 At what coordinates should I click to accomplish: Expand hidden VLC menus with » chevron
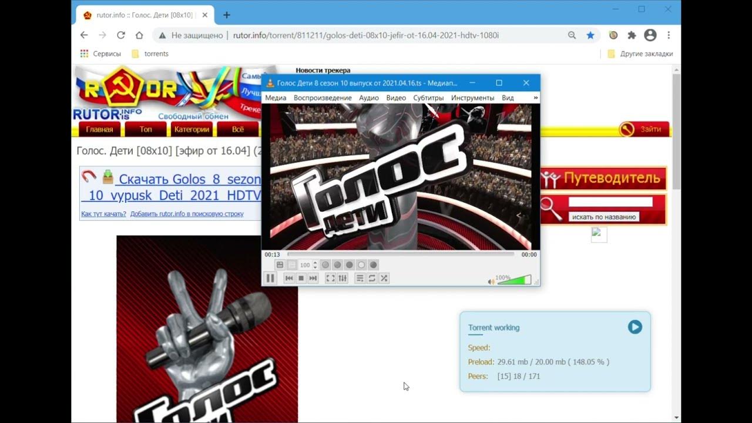[535, 98]
